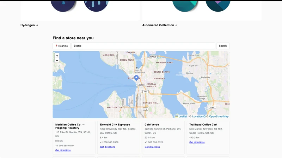Click the Mercer Island label on map
282x158 pixels.
coord(189,104)
